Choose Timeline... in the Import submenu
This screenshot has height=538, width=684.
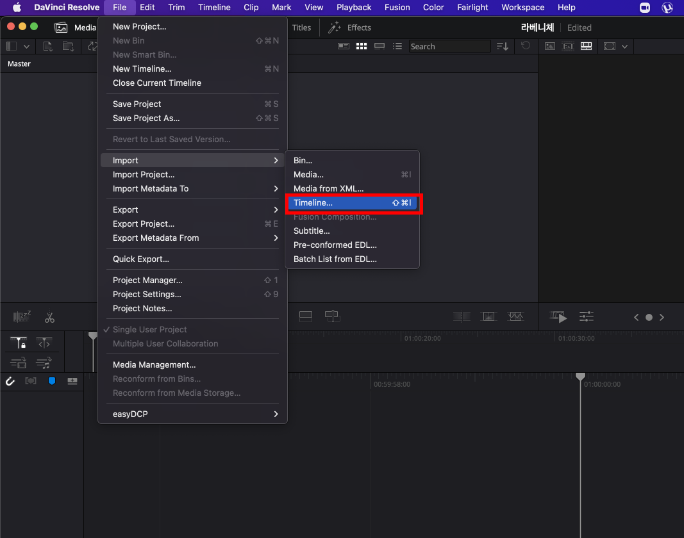(x=353, y=203)
